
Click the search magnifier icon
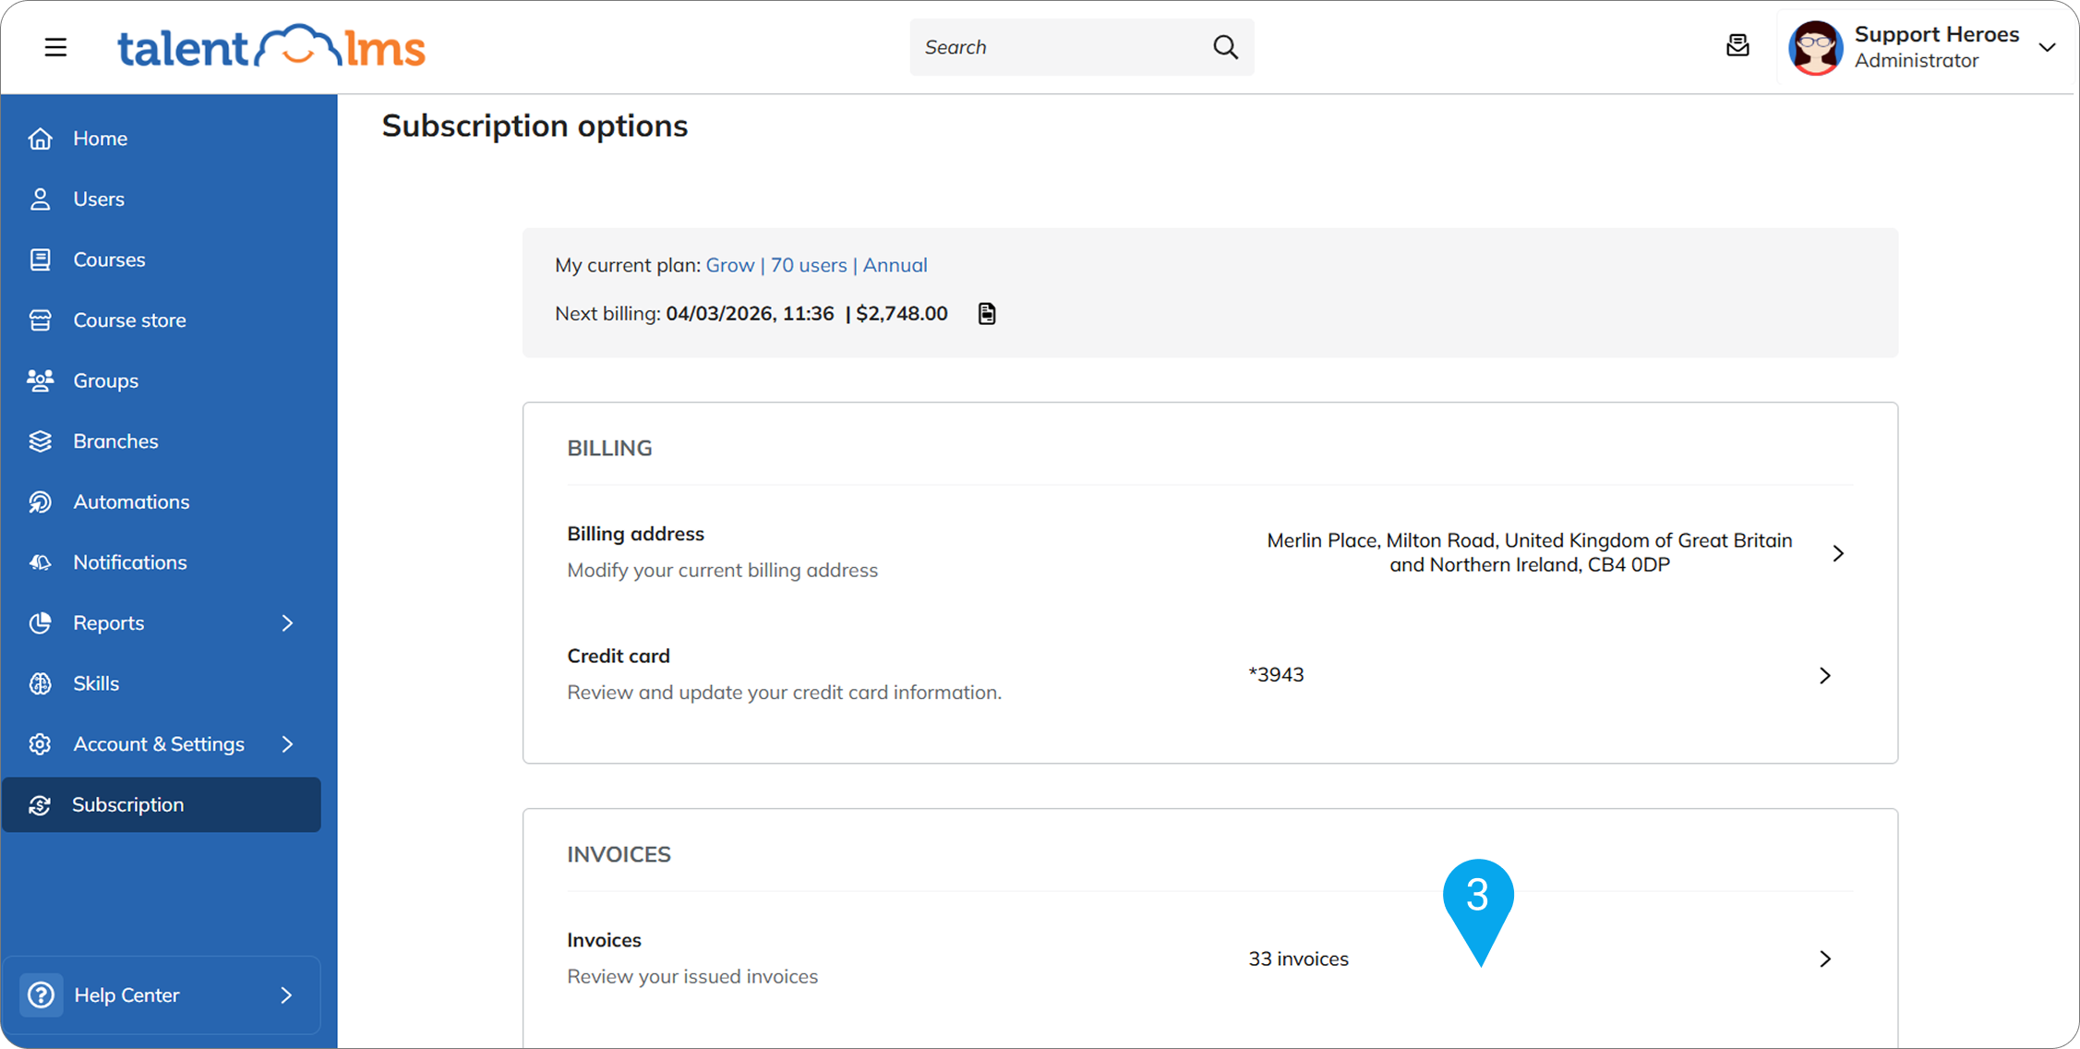point(1225,47)
